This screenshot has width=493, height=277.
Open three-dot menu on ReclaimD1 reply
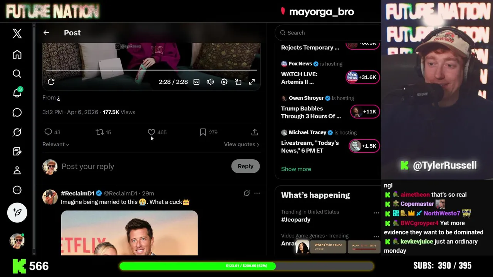click(x=257, y=193)
